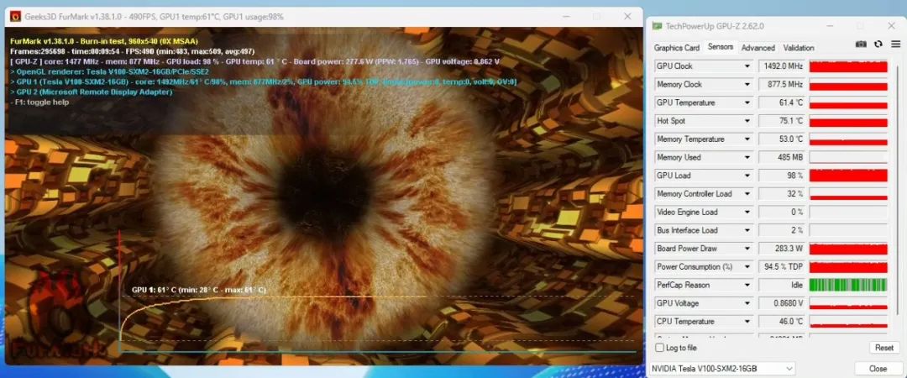This screenshot has width=907, height=378.
Task: Open the Board Power Draw dropdown
Action: (x=747, y=249)
